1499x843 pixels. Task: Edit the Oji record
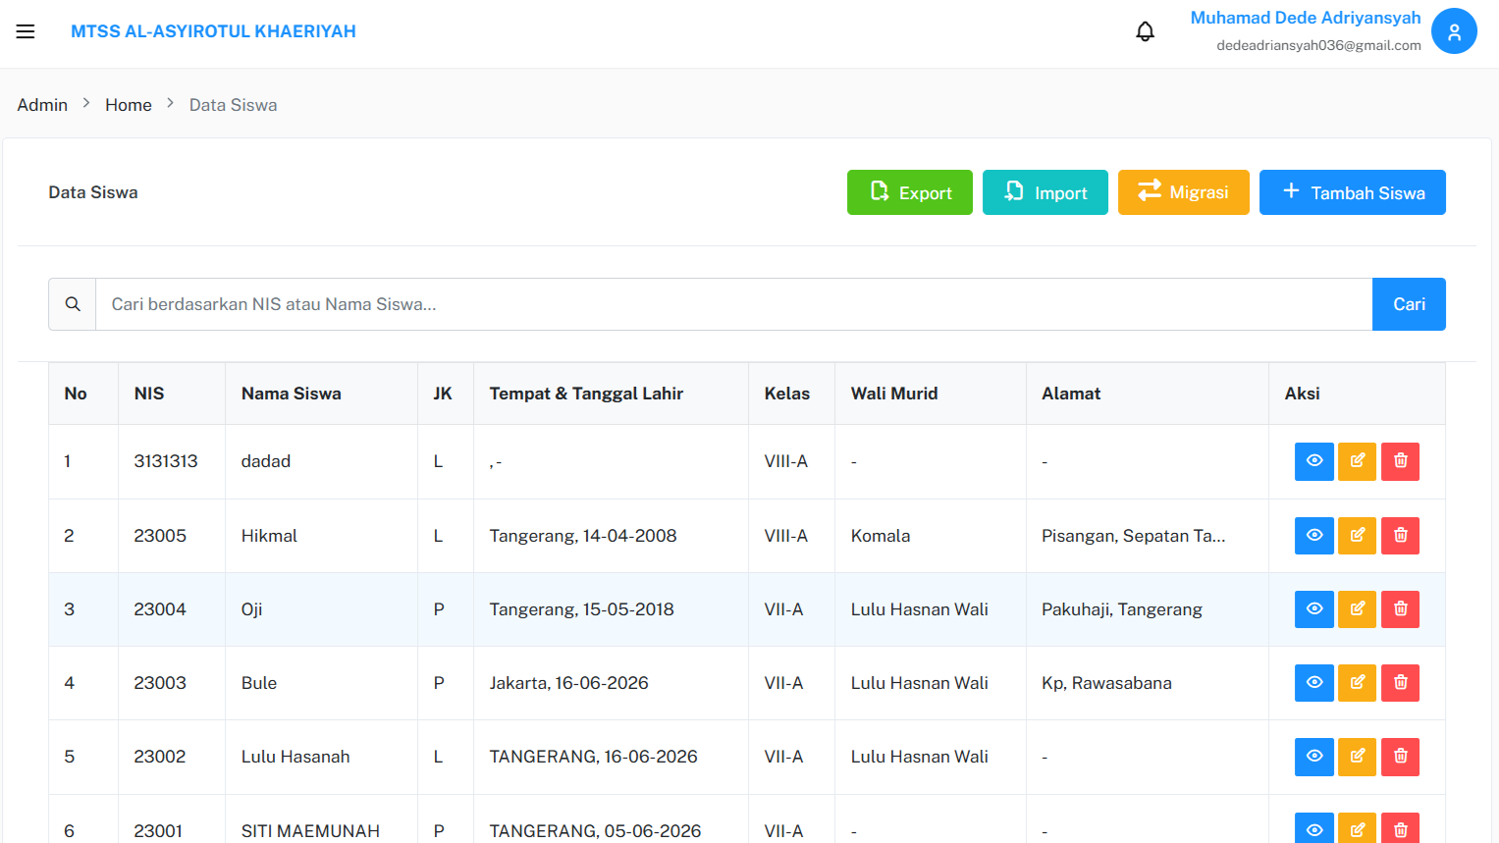pyautogui.click(x=1357, y=609)
